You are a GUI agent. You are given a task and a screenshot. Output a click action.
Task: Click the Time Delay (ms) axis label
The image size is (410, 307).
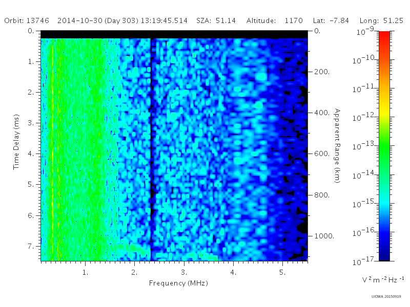16,142
